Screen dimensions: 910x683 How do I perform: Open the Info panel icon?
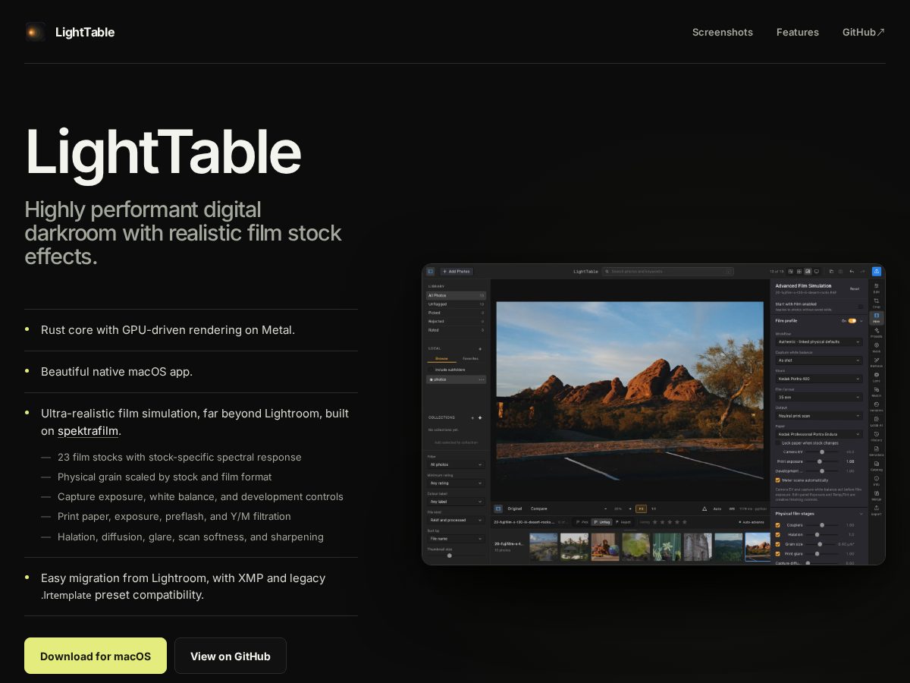tap(877, 478)
